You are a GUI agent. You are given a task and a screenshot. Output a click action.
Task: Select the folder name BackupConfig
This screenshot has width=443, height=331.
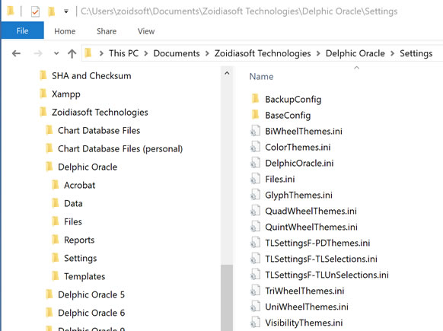tap(293, 100)
